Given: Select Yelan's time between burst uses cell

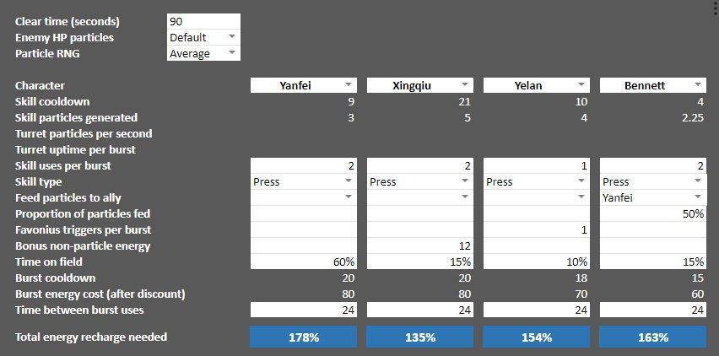Looking at the screenshot, I should (537, 310).
